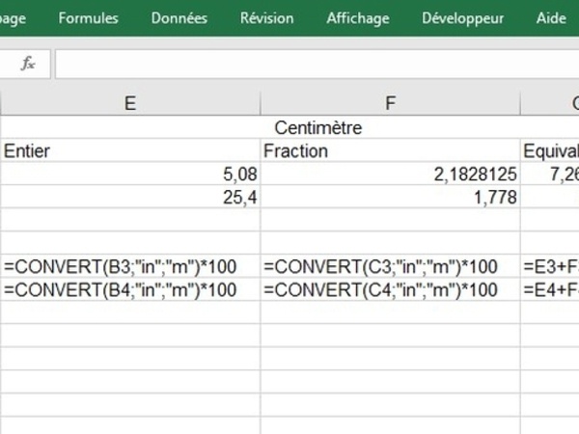Select the cell with value 1,778
Viewport: 579px width, 434px height.
(390, 198)
